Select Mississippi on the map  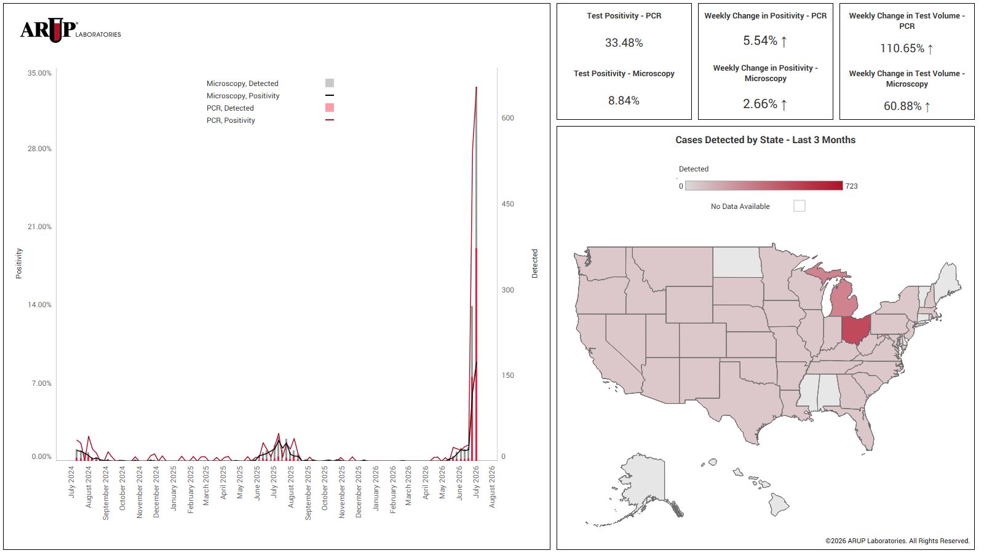click(809, 392)
